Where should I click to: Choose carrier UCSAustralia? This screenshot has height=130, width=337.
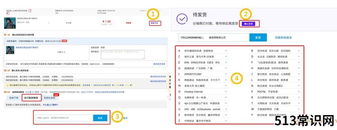point(204,109)
